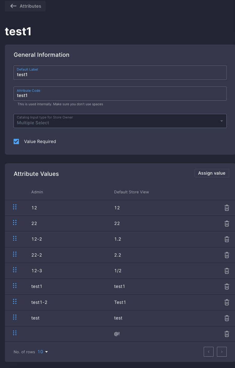Go to previous page of values
The width and height of the screenshot is (235, 368).
click(209, 352)
